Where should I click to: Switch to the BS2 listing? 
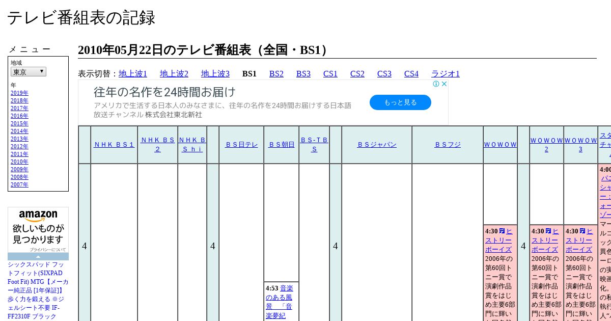point(276,74)
